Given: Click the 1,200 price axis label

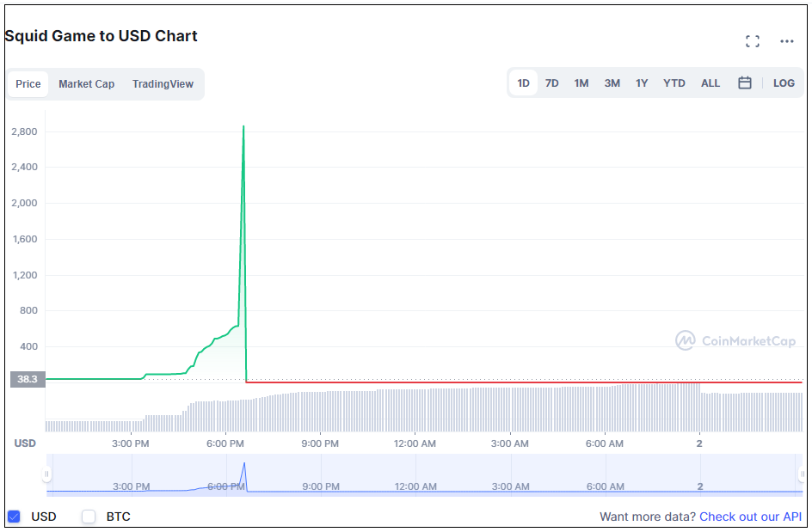Looking at the screenshot, I should [x=25, y=275].
